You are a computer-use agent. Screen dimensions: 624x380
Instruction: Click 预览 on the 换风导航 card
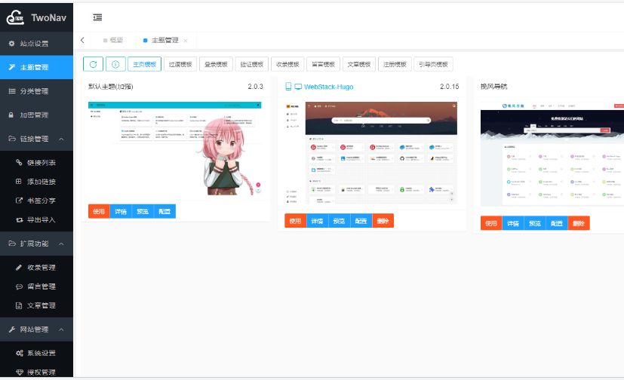[x=535, y=223]
